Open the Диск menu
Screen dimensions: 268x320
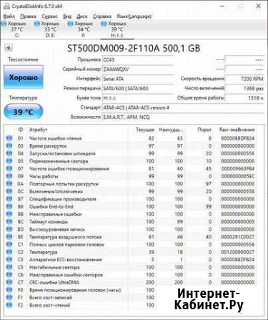click(82, 16)
